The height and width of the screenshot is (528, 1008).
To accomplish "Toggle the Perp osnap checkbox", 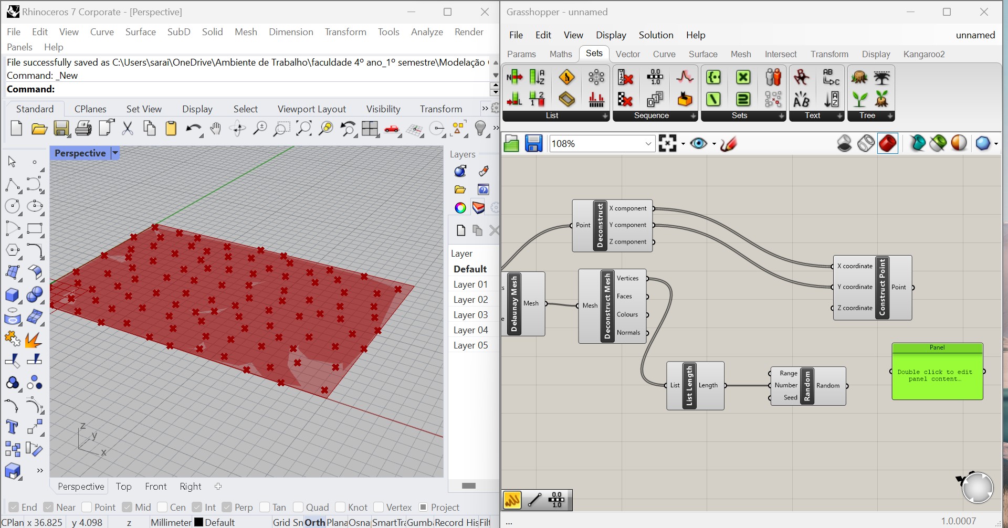I will (227, 507).
